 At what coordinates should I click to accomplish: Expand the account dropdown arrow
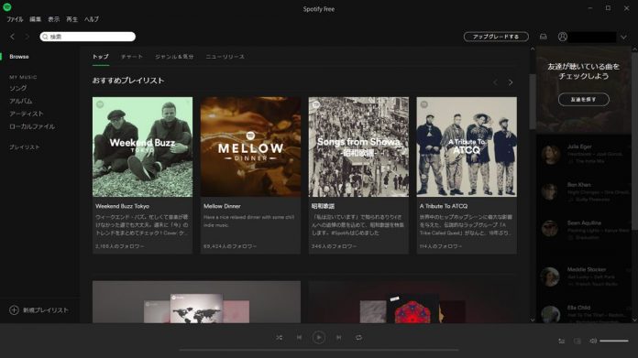click(623, 37)
